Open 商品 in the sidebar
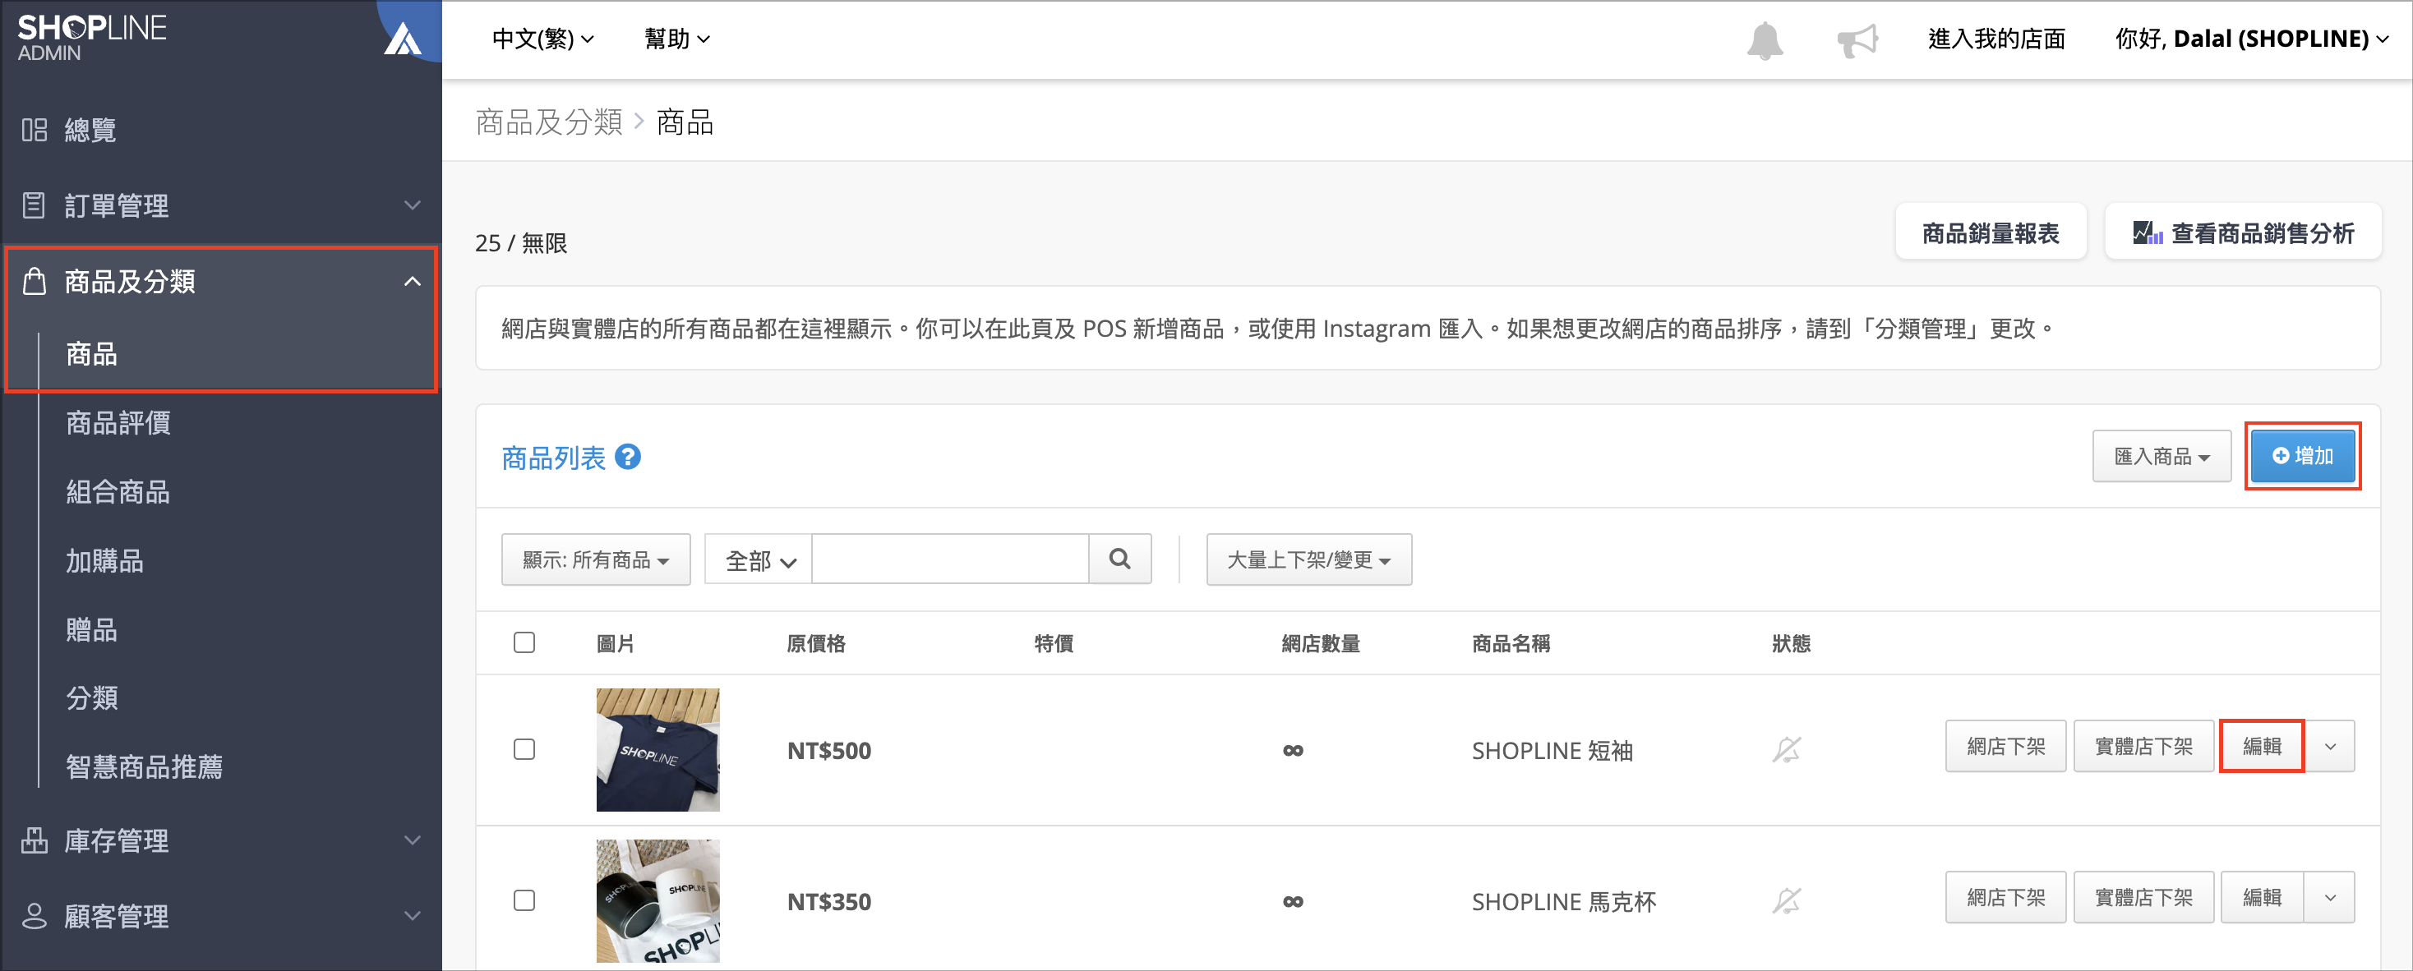The height and width of the screenshot is (971, 2413). (x=92, y=354)
